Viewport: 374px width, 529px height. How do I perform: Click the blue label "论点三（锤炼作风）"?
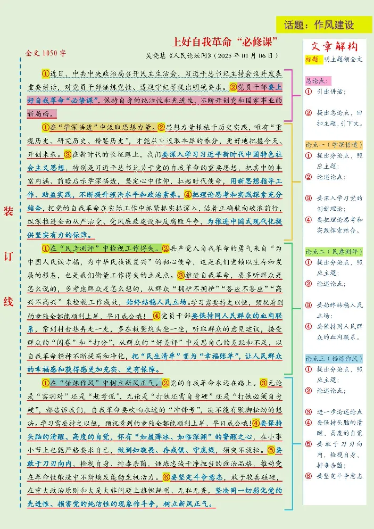click(x=334, y=358)
